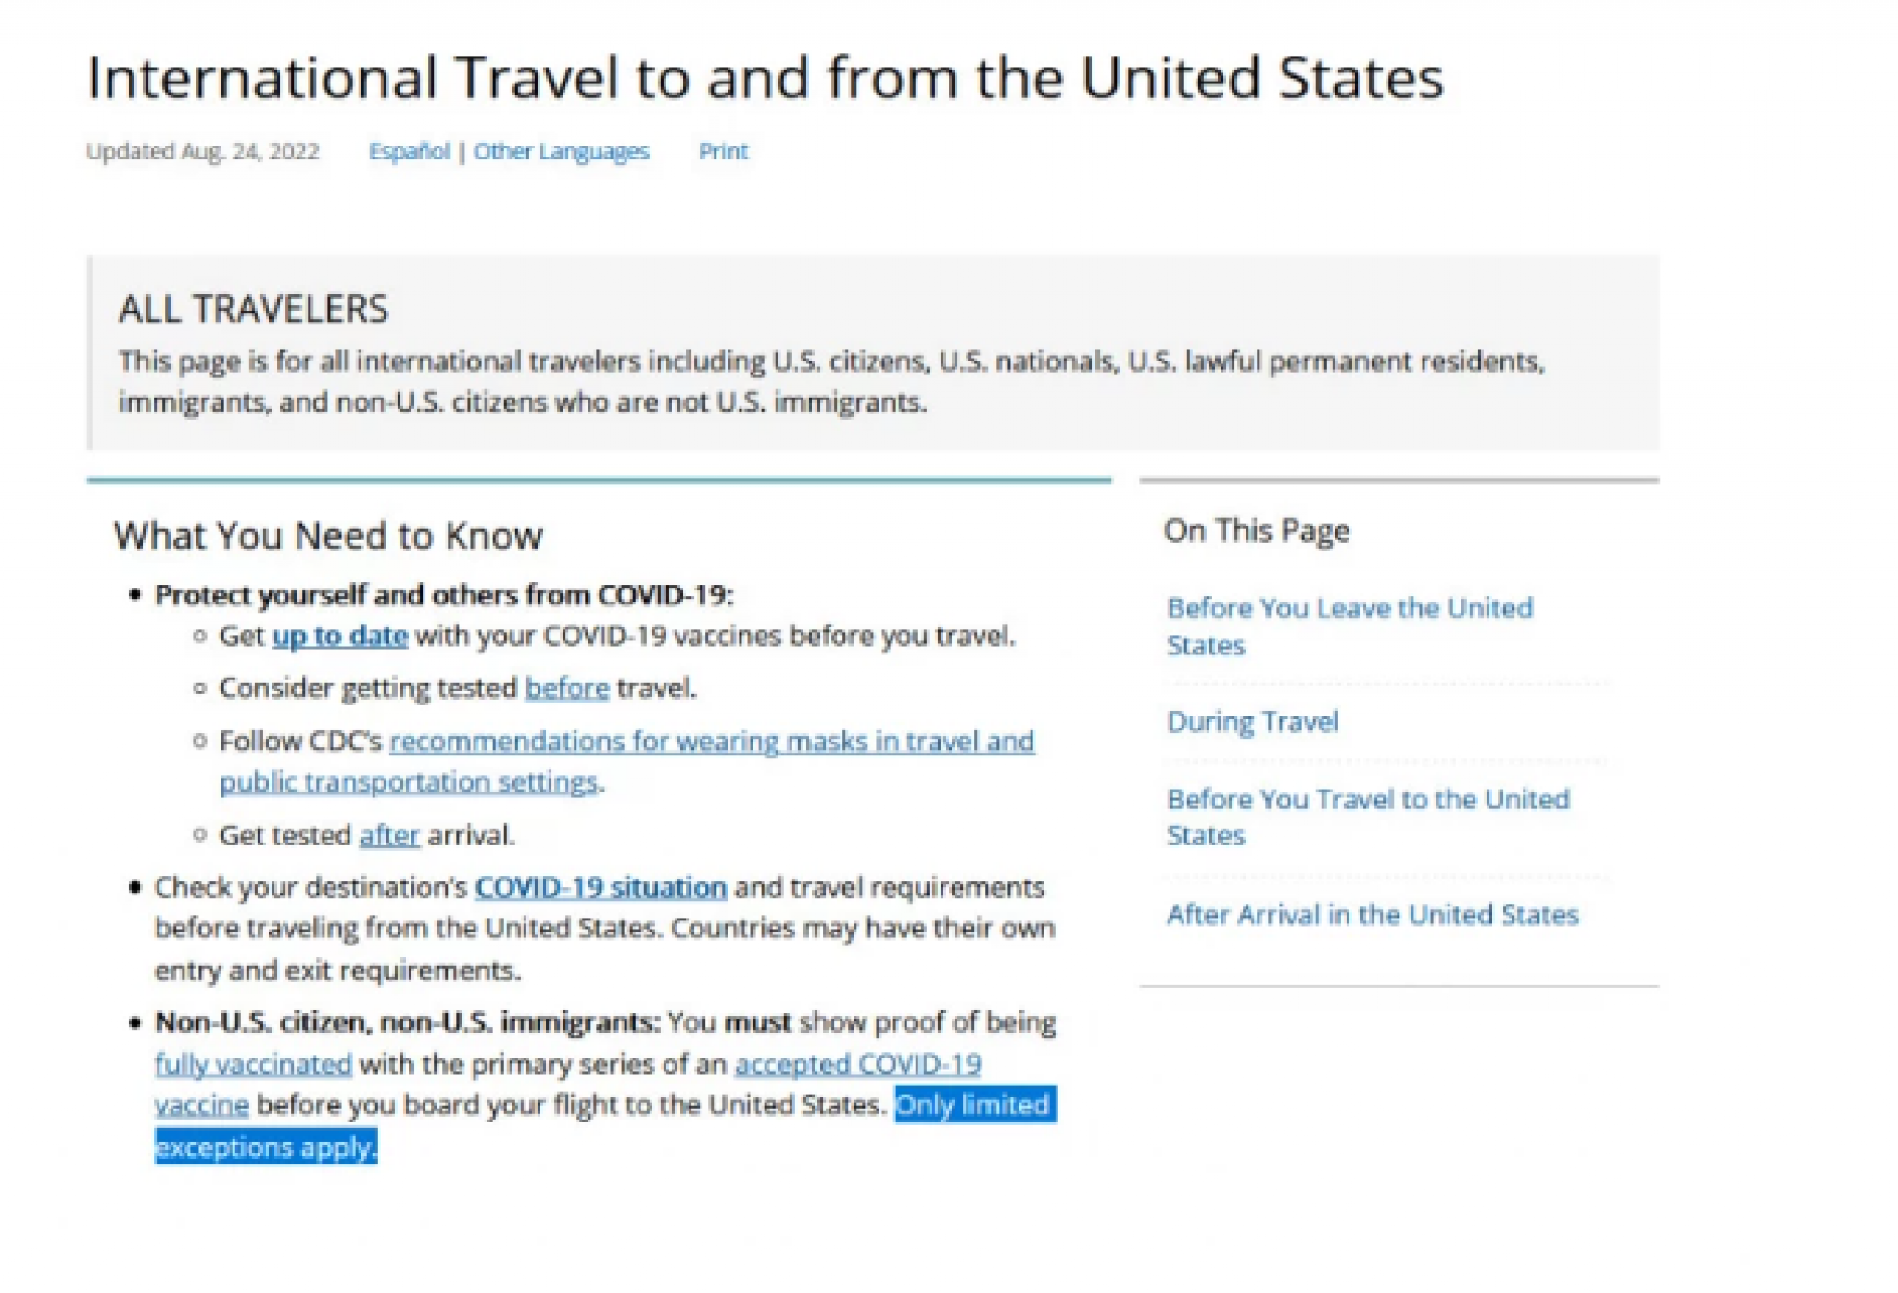
Task: Go to the During Travel section
Action: pos(1252,721)
